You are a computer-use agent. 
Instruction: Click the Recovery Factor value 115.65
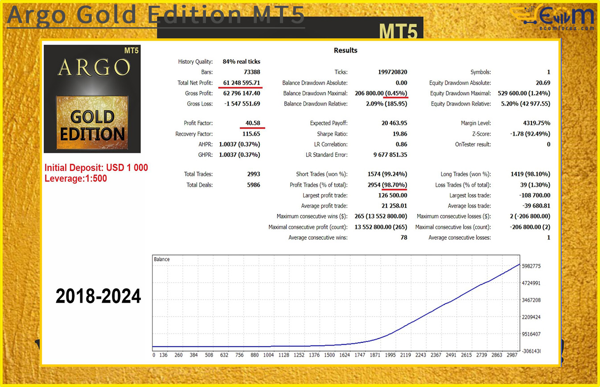pyautogui.click(x=251, y=134)
